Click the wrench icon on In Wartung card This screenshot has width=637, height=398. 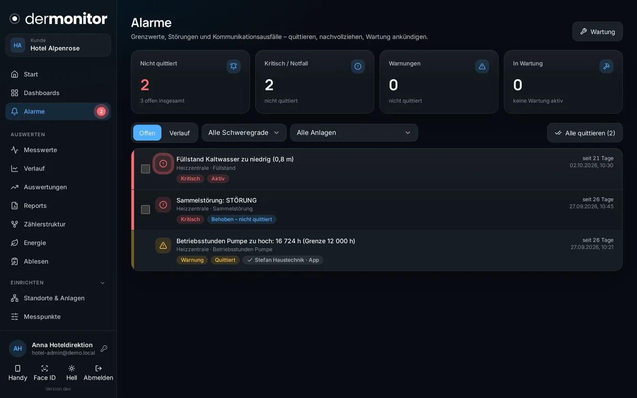click(607, 66)
